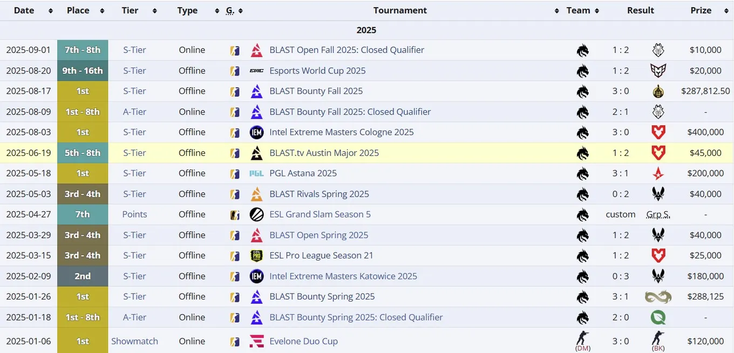Click the Team Spirit logo in PGL Astana row
734x353 pixels.
(583, 173)
